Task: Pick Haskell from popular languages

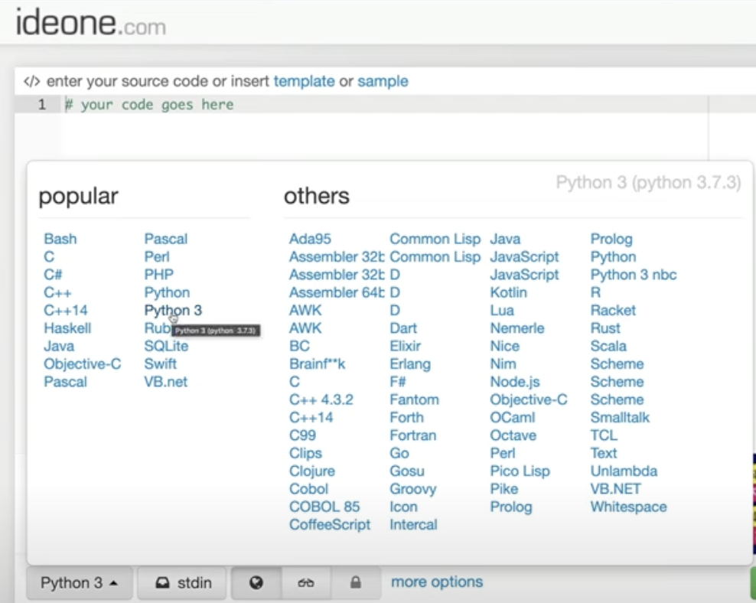Action: click(x=67, y=328)
